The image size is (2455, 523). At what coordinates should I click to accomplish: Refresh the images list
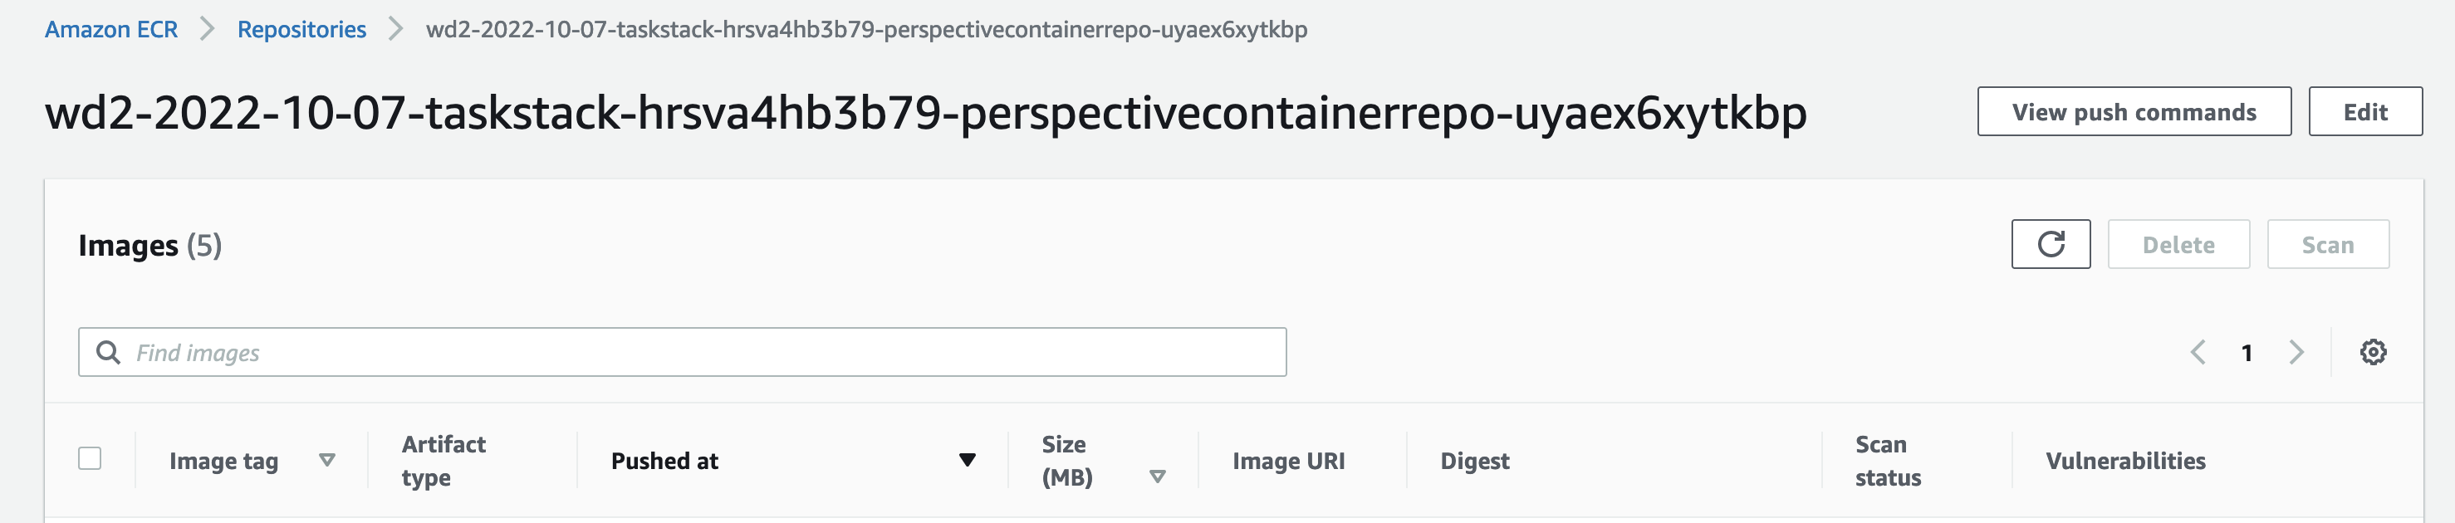pos(2050,244)
